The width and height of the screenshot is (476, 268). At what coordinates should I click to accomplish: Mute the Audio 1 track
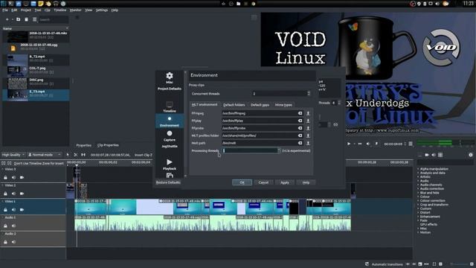click(13, 226)
